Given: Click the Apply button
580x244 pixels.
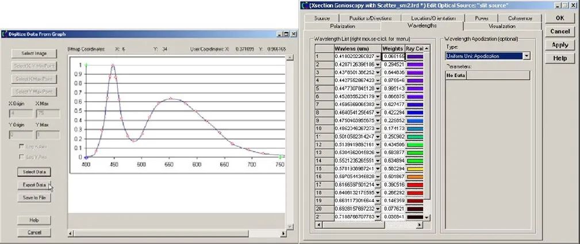Looking at the screenshot, I should pyautogui.click(x=560, y=45).
